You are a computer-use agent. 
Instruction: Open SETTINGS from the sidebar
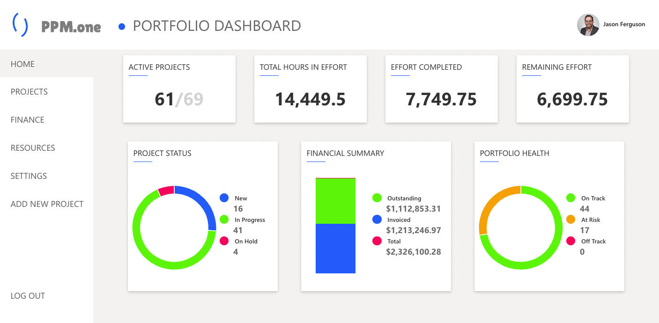click(x=29, y=176)
